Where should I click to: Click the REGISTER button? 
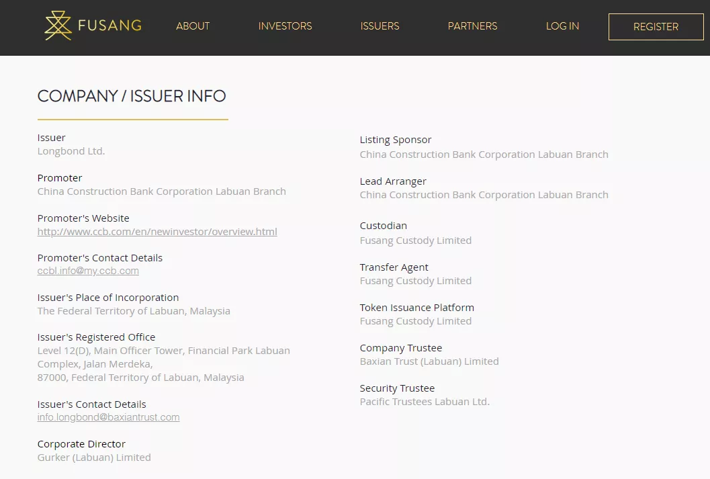(x=656, y=27)
